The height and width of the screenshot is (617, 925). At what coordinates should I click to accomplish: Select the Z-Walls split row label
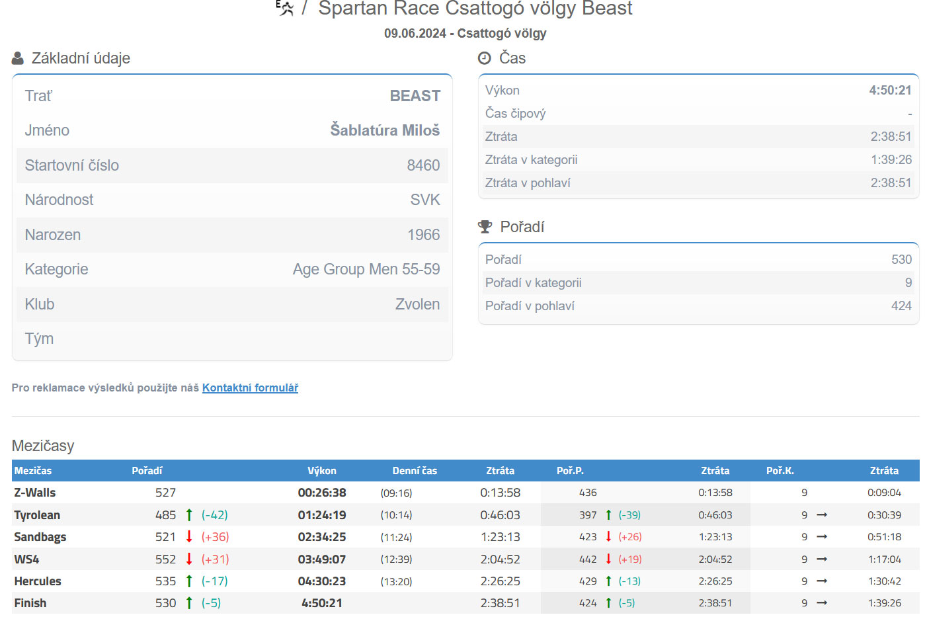[35, 493]
